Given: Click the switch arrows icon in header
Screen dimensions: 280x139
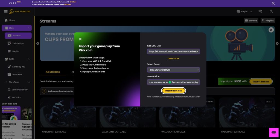Looking at the screenshot, I should tap(261, 11).
